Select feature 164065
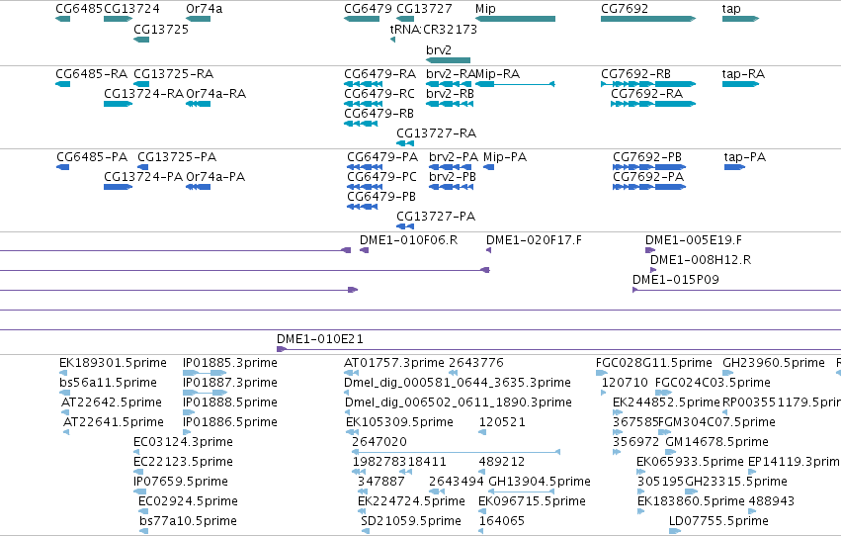 pyautogui.click(x=481, y=531)
